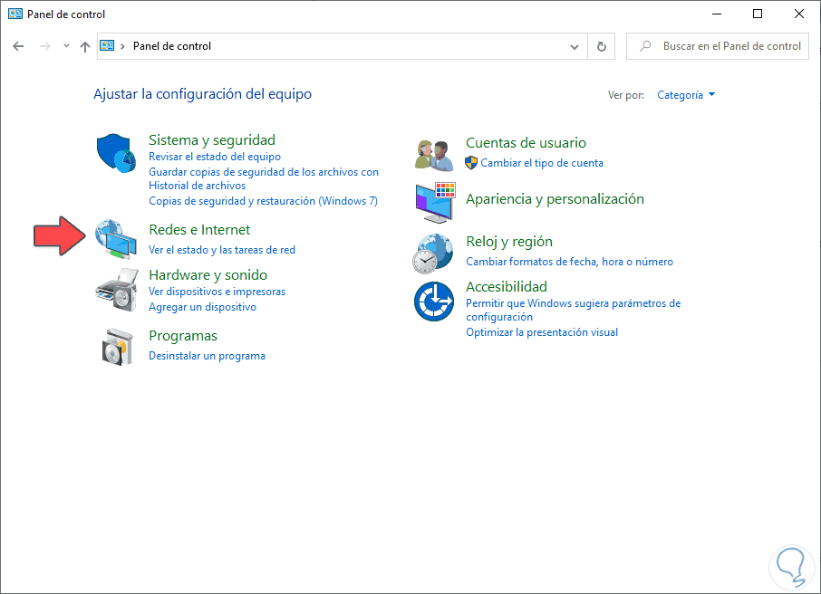Open the Accesibilidad blue circle icon
Screen dimensions: 821x594
(434, 302)
